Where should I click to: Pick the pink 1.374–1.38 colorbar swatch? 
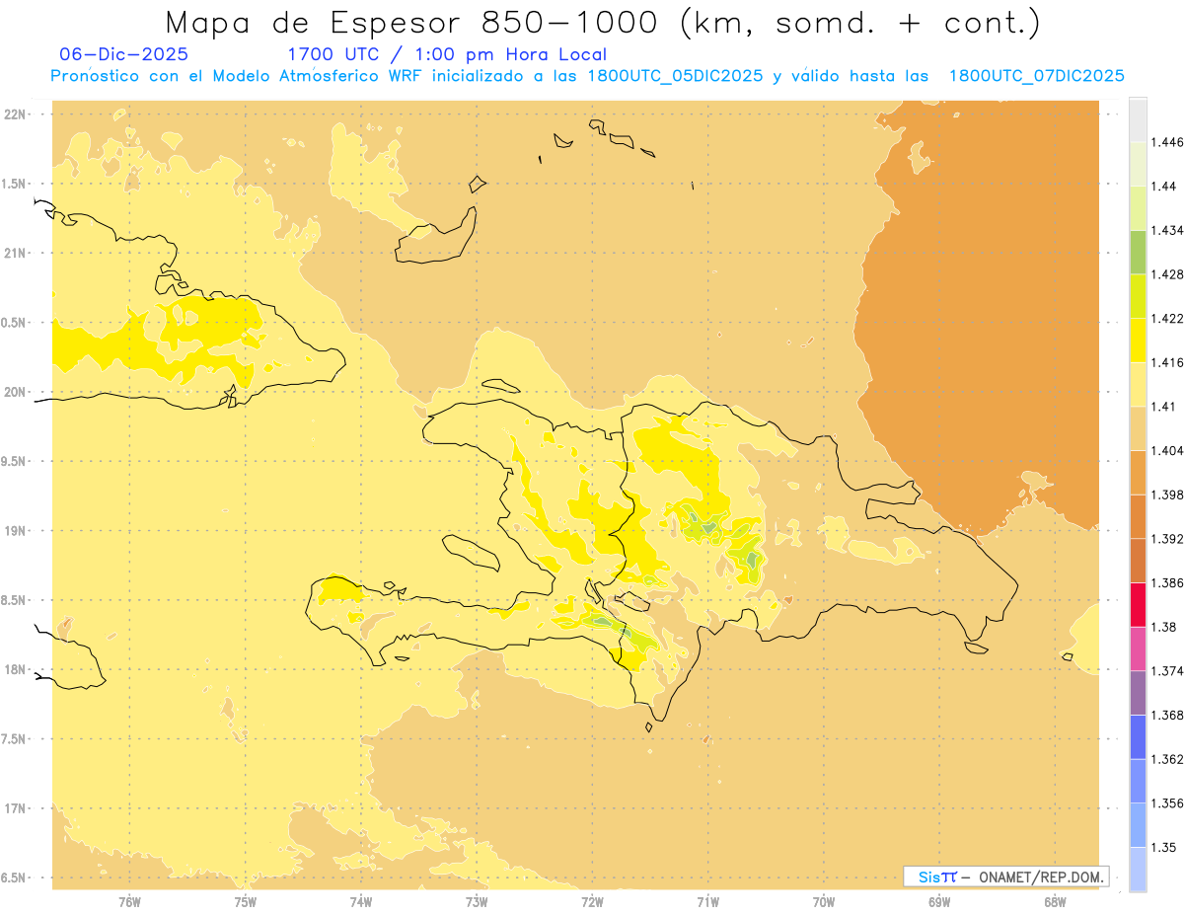coord(1138,648)
